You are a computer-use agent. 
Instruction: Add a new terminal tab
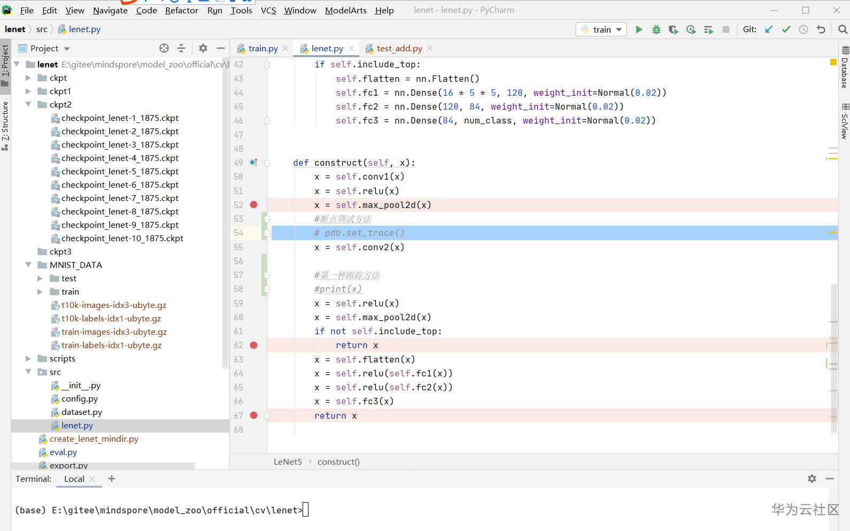coord(112,479)
